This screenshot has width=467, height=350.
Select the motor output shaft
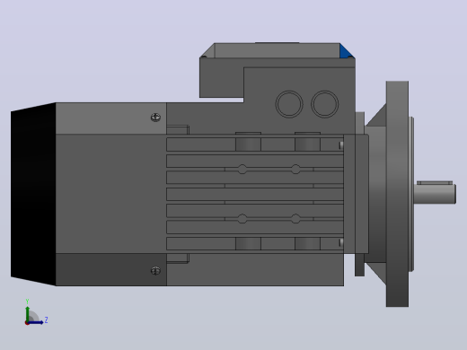[435, 194]
